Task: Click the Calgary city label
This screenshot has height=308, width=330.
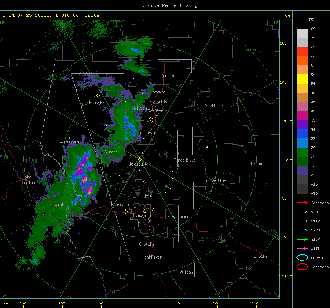Action: [x=143, y=215]
